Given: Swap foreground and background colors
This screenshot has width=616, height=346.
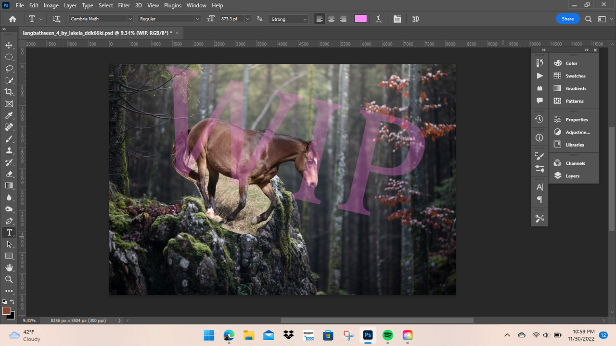Looking at the screenshot, I should pos(12,302).
